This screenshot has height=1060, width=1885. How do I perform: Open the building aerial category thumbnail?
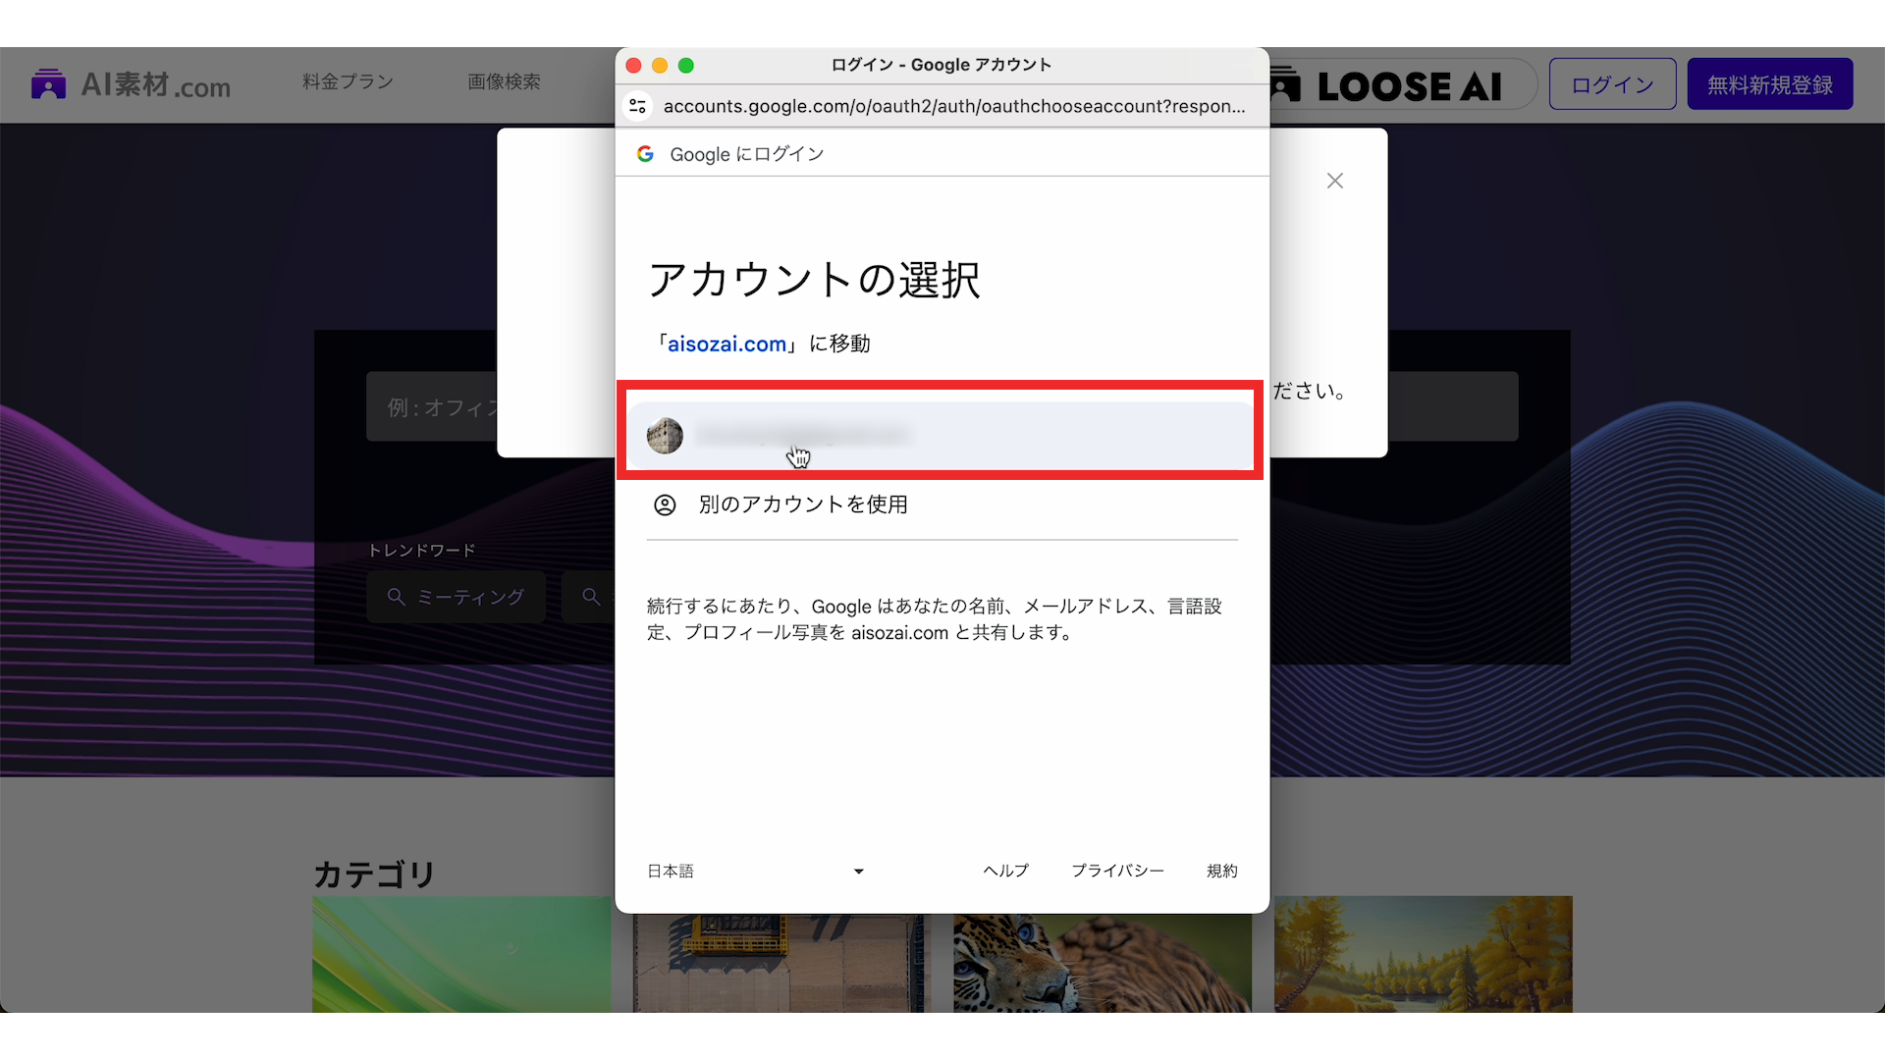click(x=781, y=962)
